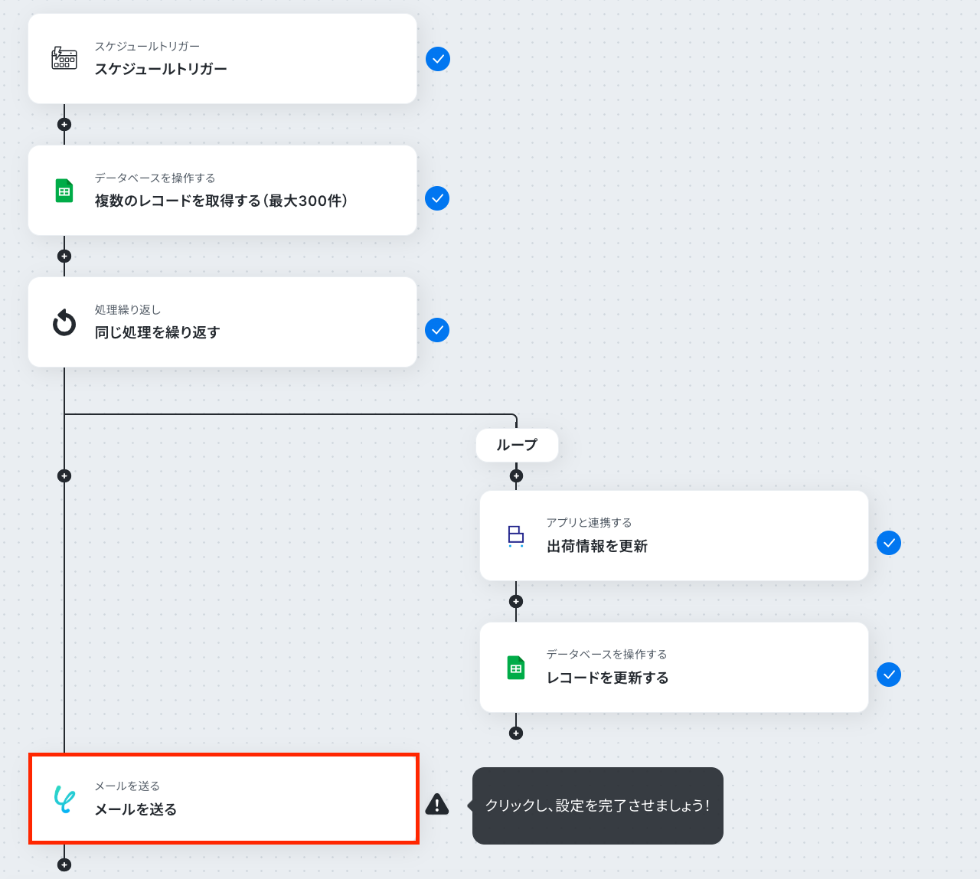Click the warning triangle icon beside メールを送る
This screenshot has width=980, height=879.
437,804
